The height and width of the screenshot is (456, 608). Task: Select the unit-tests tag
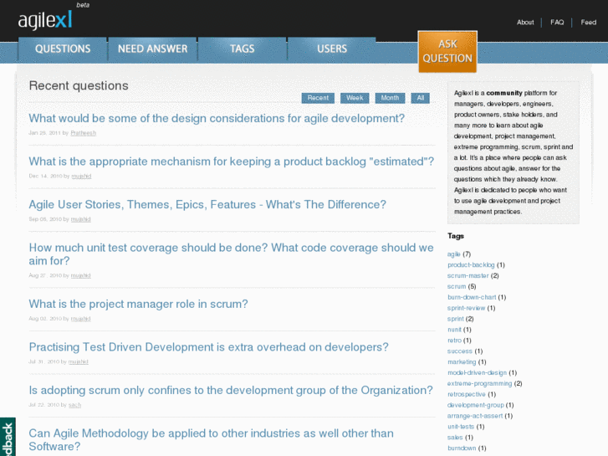click(x=461, y=427)
